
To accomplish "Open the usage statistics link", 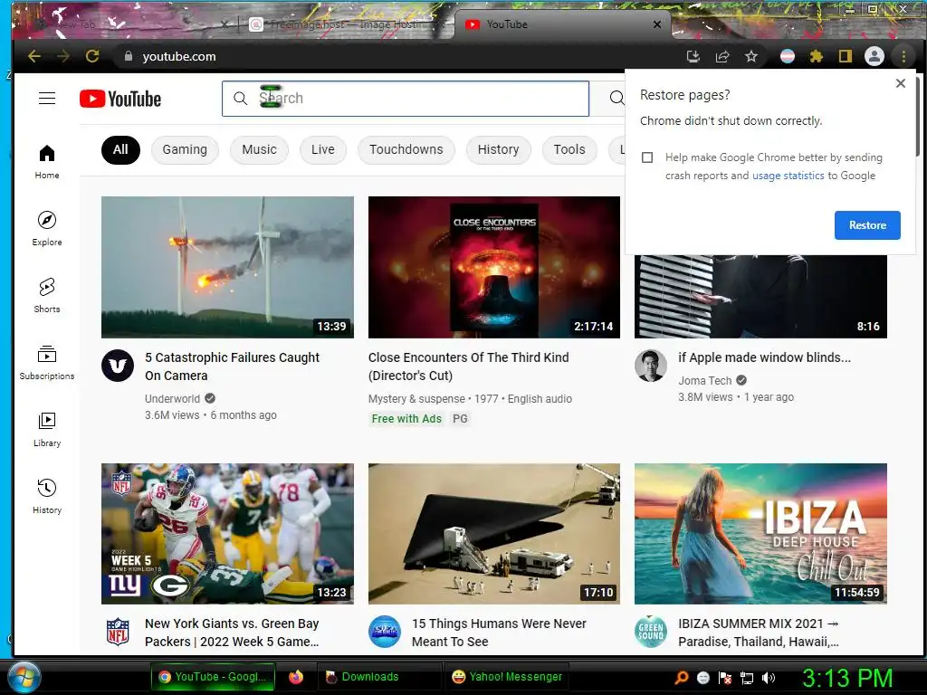I will 788,176.
